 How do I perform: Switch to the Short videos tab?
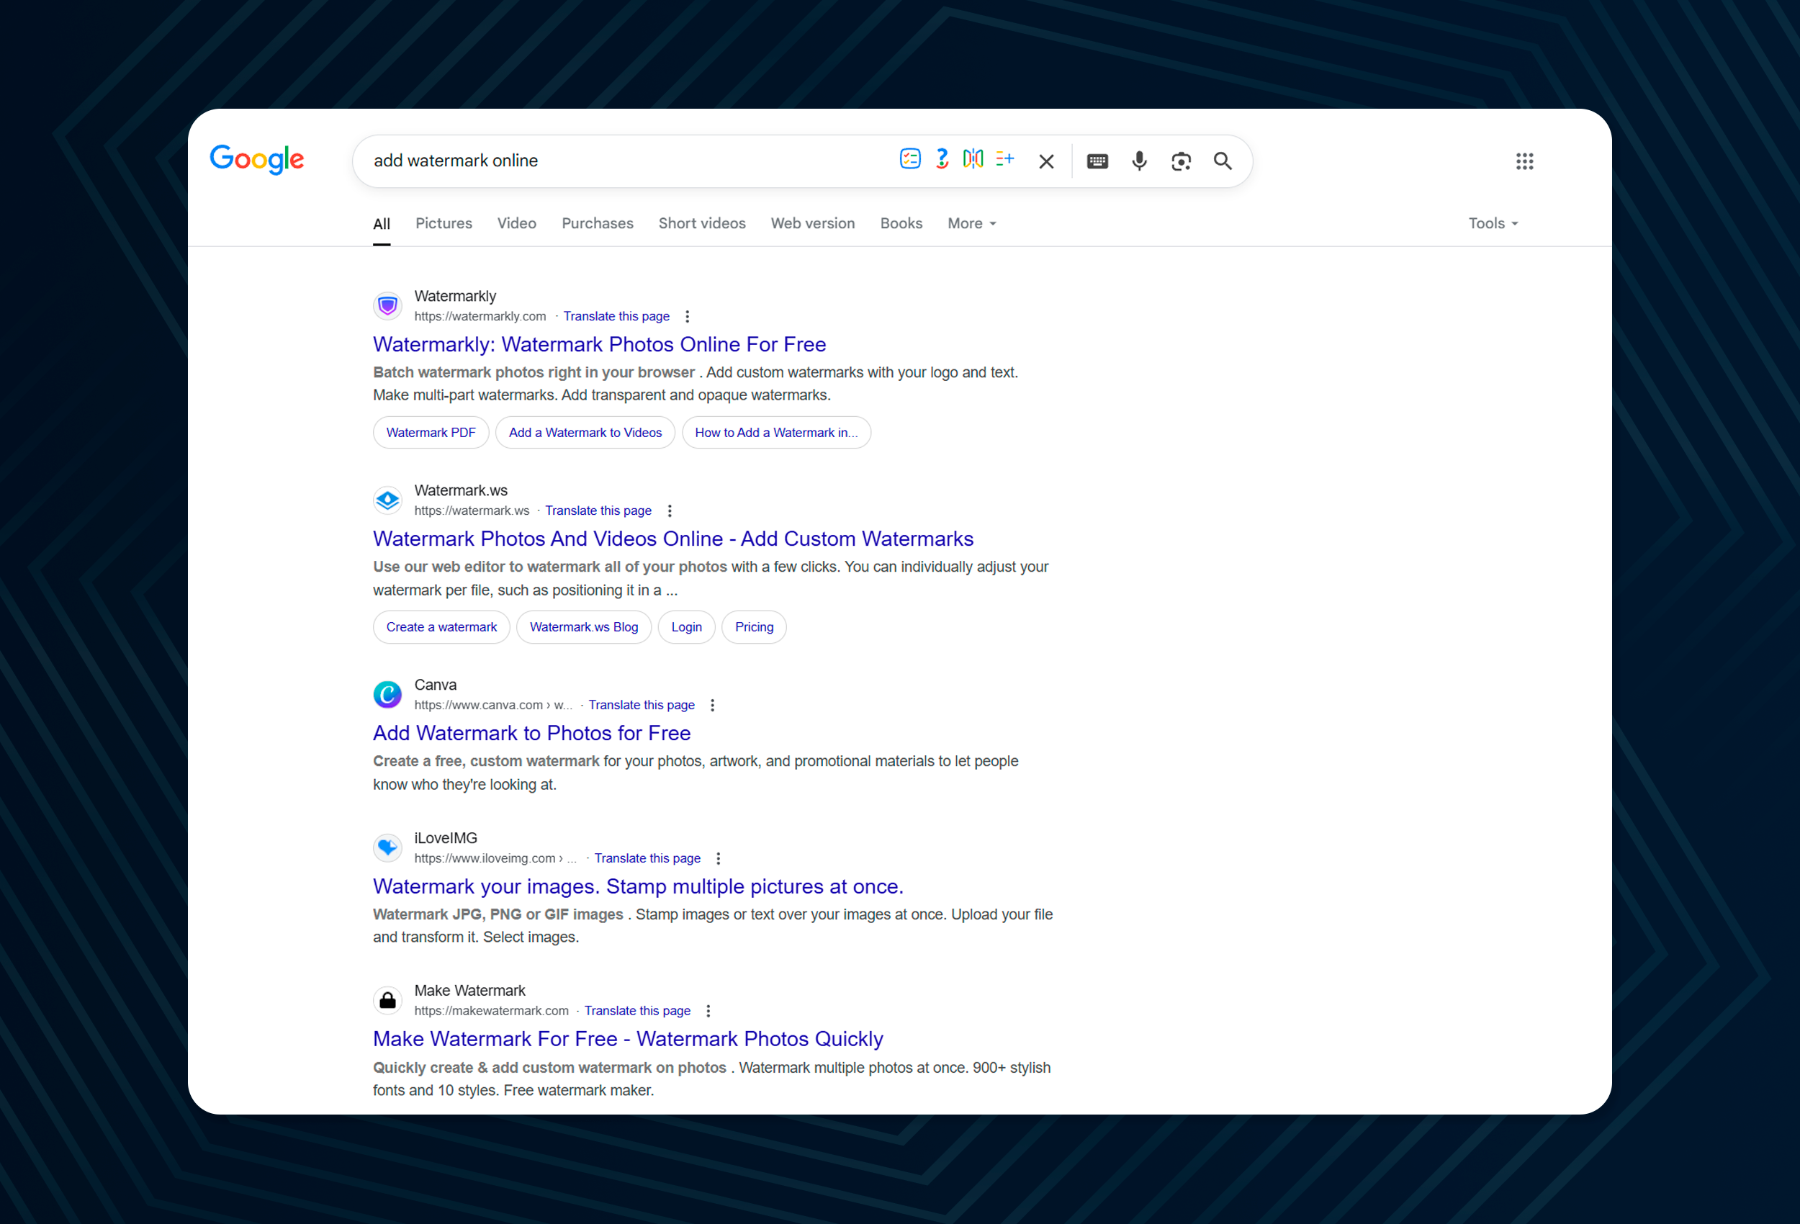(x=702, y=224)
